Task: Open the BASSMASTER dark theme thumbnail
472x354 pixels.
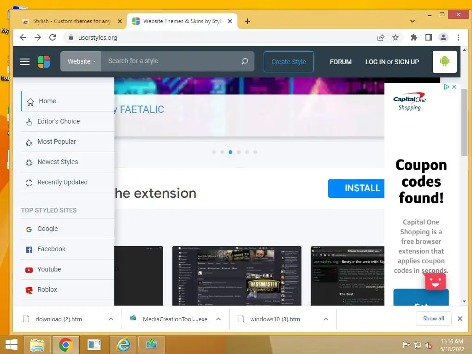Action: (237, 276)
